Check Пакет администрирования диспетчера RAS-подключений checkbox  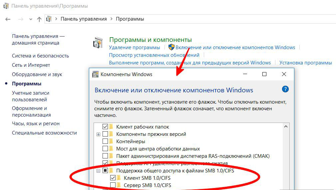[x=105, y=156]
